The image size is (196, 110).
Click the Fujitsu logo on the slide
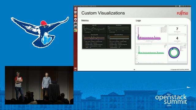click(182, 13)
